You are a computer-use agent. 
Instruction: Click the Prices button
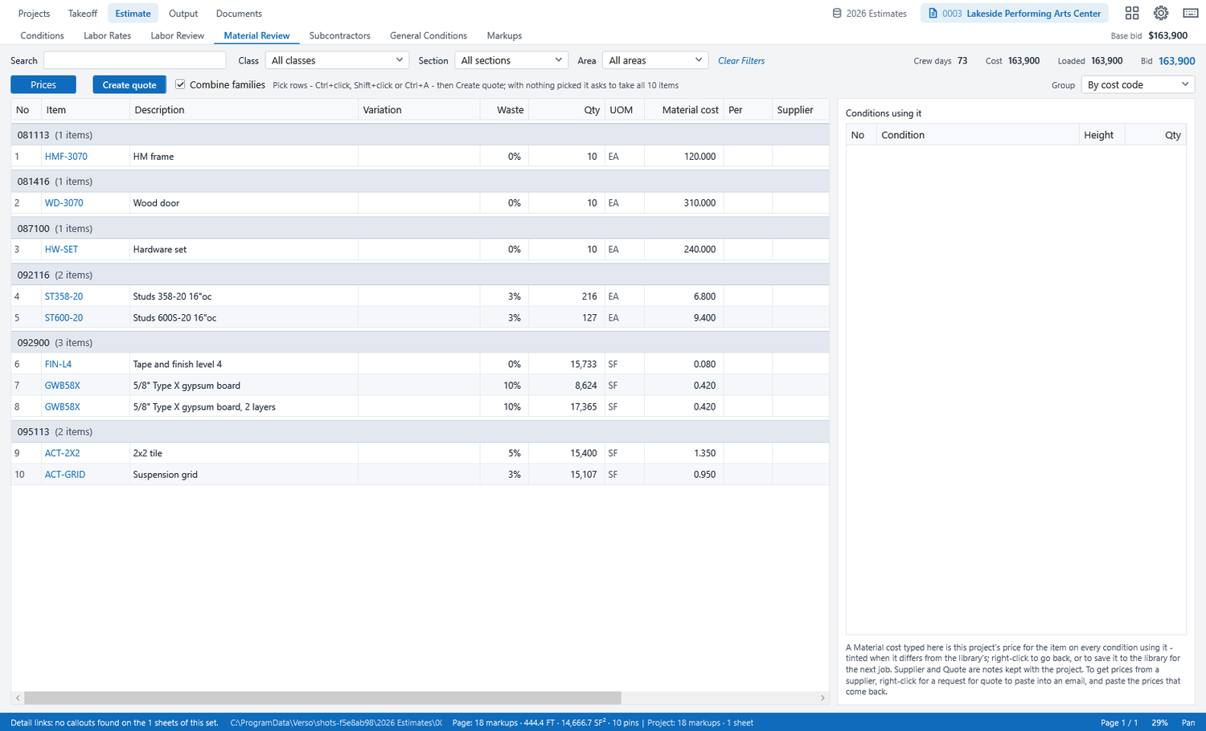pos(43,84)
